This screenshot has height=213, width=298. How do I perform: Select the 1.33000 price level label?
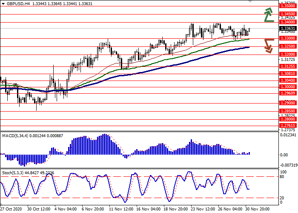click(x=288, y=38)
